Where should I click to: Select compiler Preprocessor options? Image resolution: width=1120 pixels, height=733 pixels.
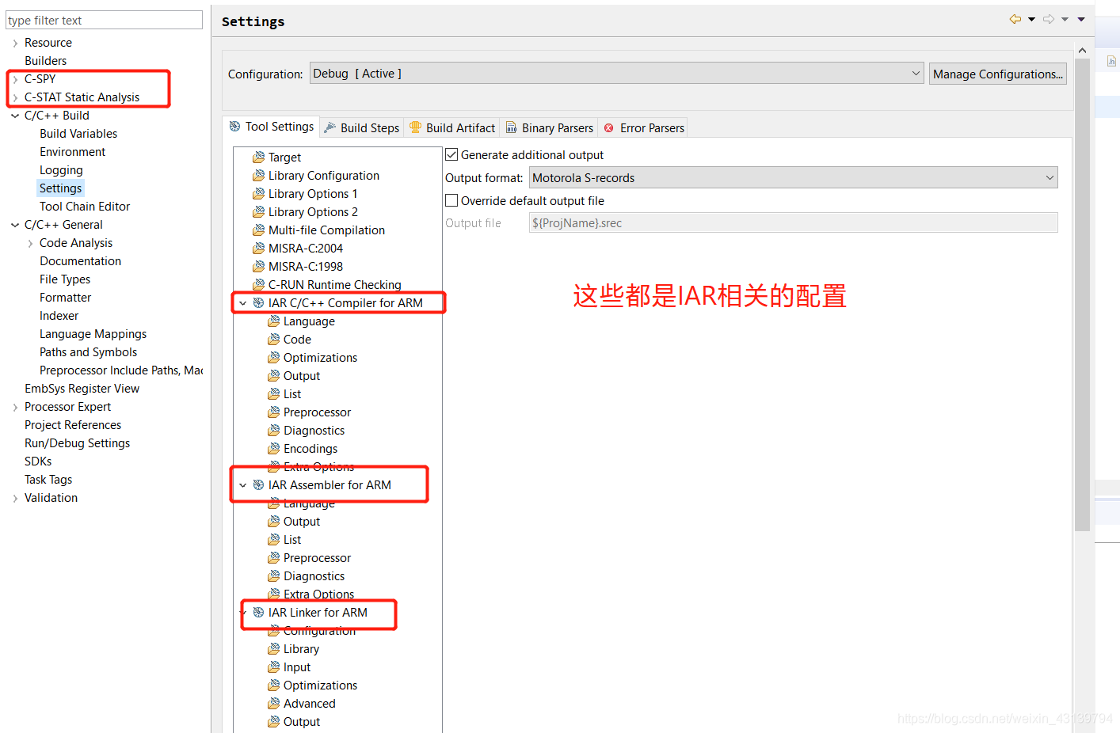coord(317,412)
